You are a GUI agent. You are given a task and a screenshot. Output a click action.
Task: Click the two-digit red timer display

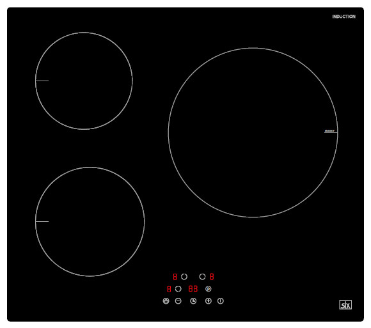click(193, 289)
